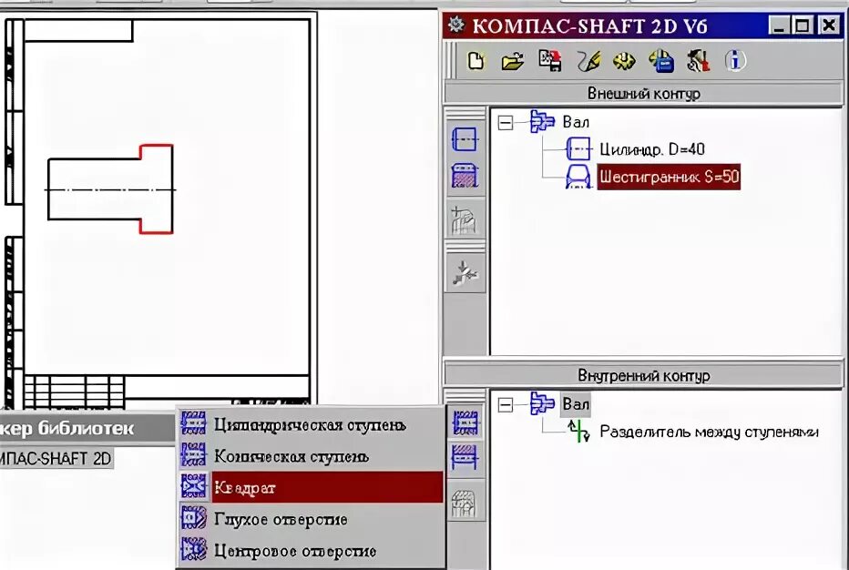
Task: Choose Центровое отверстие from the popup menu
Action: 311,551
